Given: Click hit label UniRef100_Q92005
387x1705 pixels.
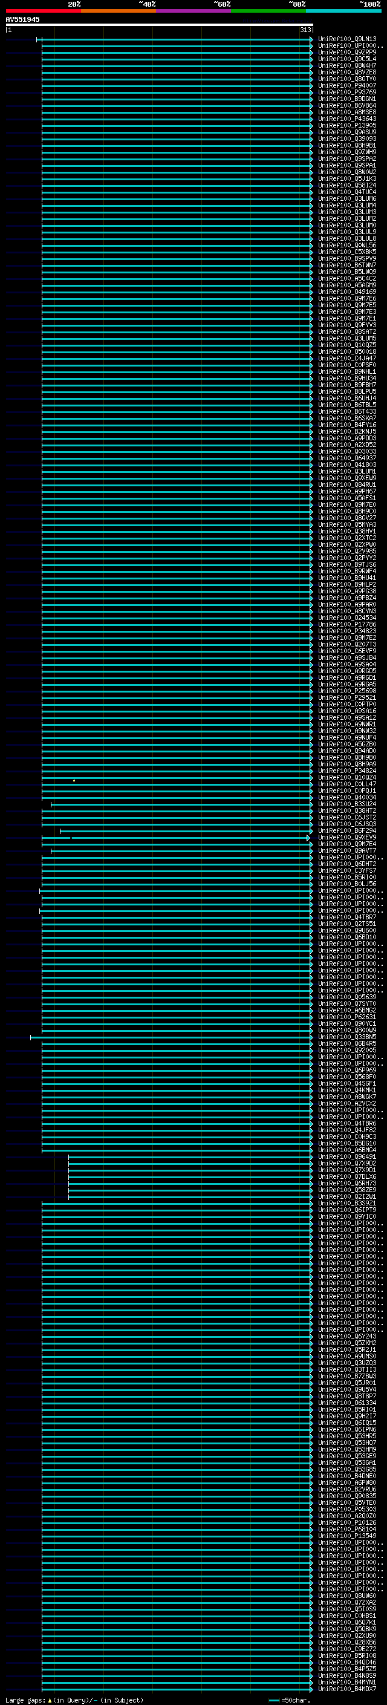Looking at the screenshot, I should 347,1051.
